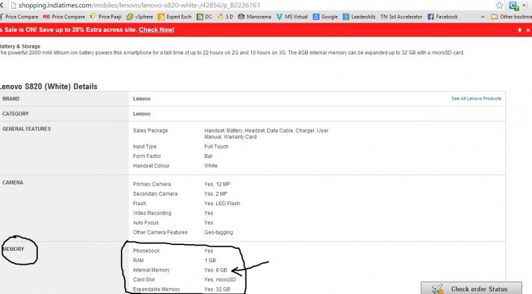Screen dimensions: 532x294
Task: Open the Other bookmarks folder
Action: pos(511,17)
